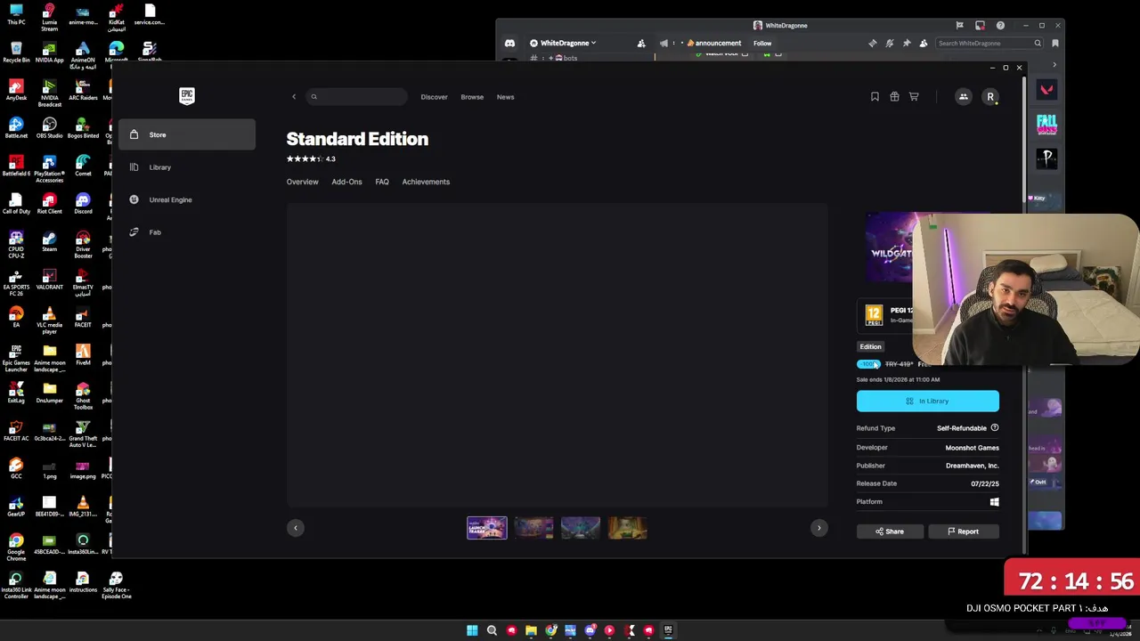Click the Epic Games logo
The image size is (1140, 641).
[x=187, y=96]
